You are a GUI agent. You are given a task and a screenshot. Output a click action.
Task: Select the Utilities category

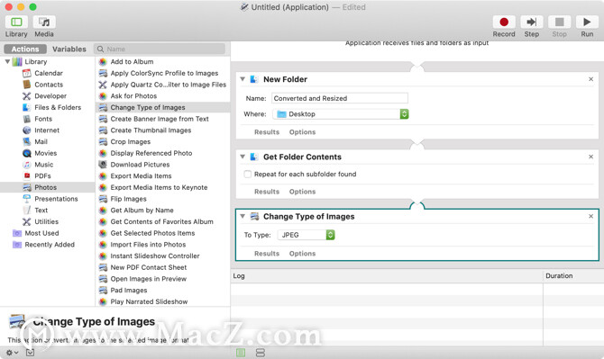point(46,221)
